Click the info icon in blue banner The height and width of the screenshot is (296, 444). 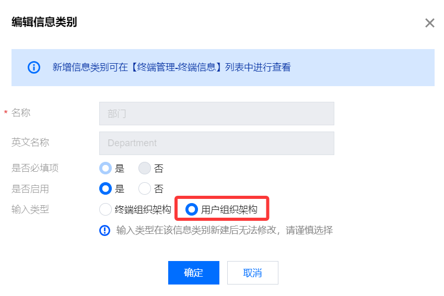pos(34,67)
